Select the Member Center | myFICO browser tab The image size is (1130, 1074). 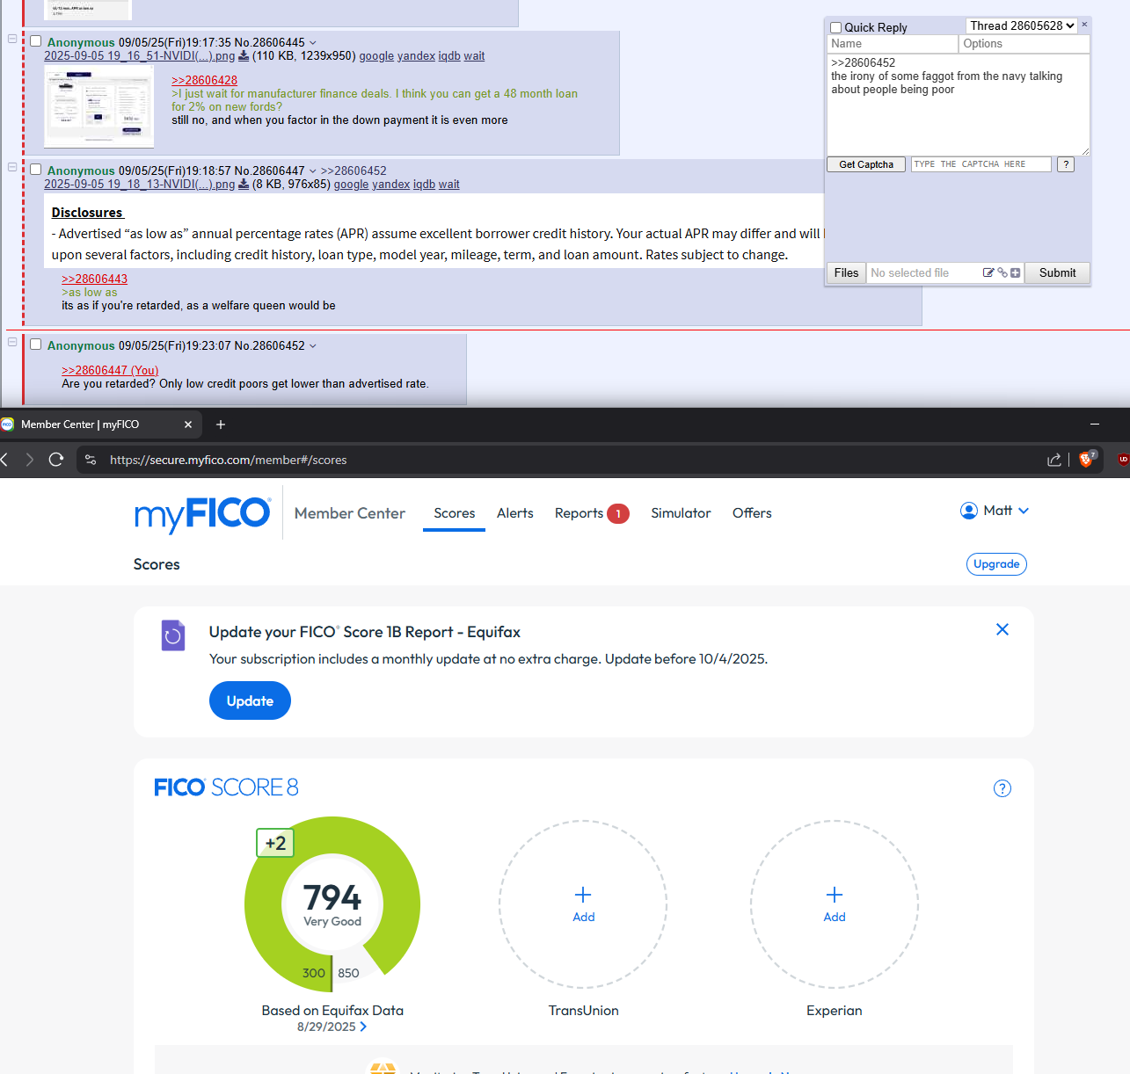point(101,425)
